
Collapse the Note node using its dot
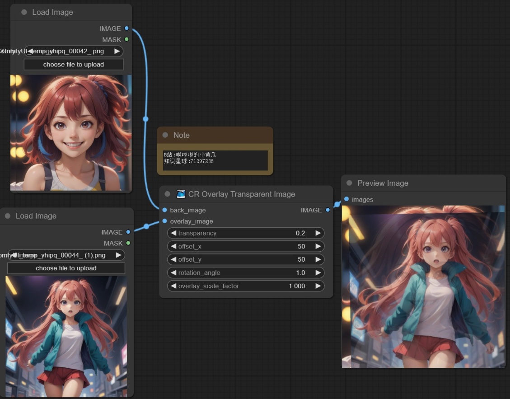165,135
